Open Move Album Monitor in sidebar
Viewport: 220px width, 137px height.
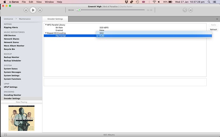pyautogui.click(x=14, y=46)
